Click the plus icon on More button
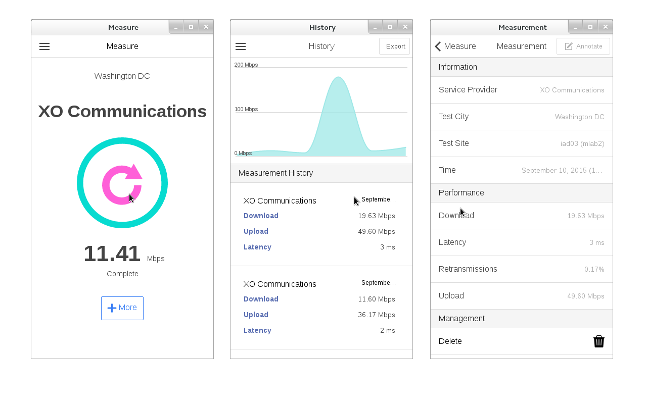This screenshot has width=647, height=404. (x=112, y=308)
